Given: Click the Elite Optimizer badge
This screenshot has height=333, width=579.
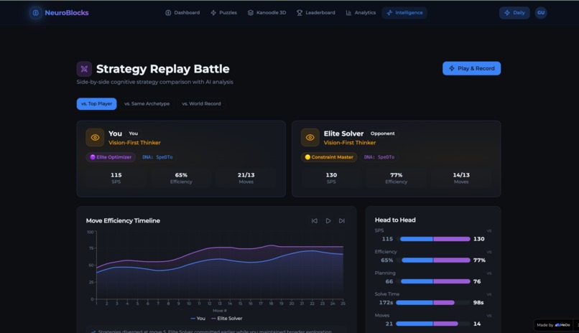Looking at the screenshot, I should coord(111,157).
